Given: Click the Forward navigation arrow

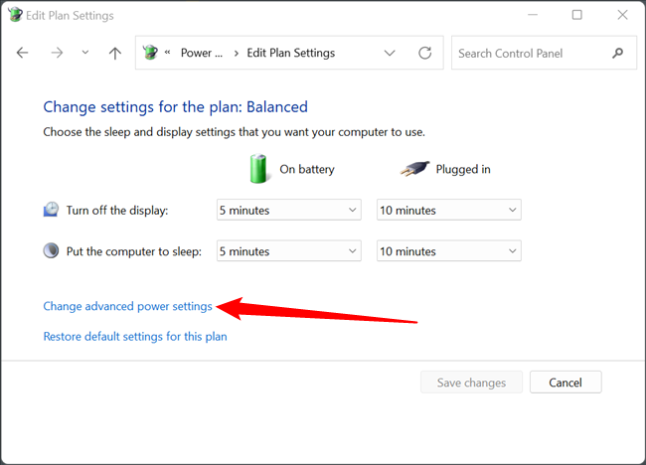Looking at the screenshot, I should [57, 54].
